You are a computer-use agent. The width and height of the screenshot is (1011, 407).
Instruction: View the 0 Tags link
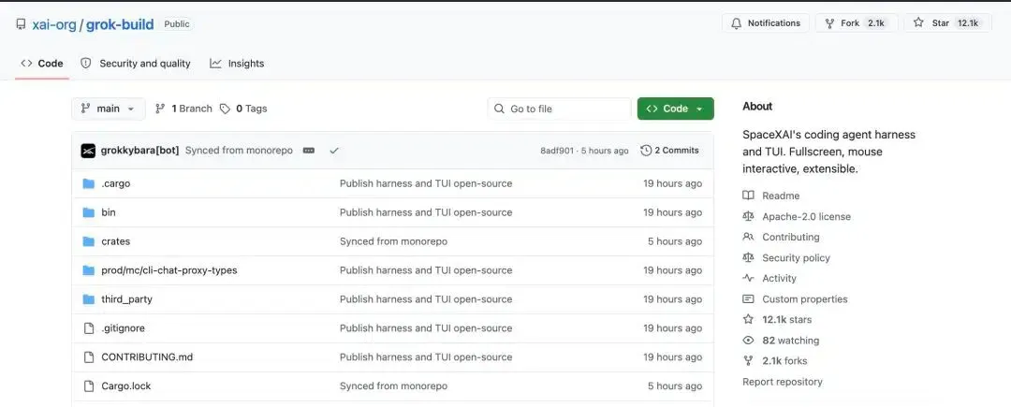243,109
